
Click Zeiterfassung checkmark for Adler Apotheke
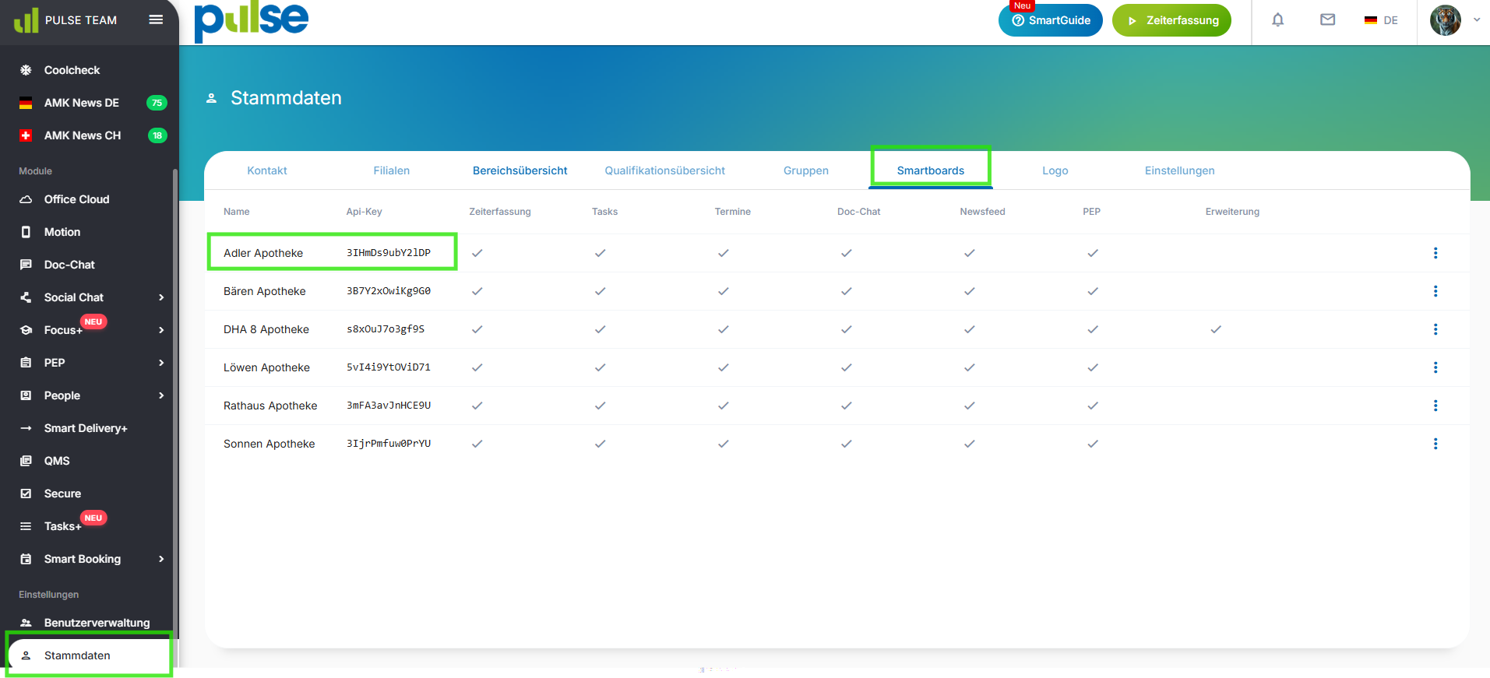coord(477,253)
